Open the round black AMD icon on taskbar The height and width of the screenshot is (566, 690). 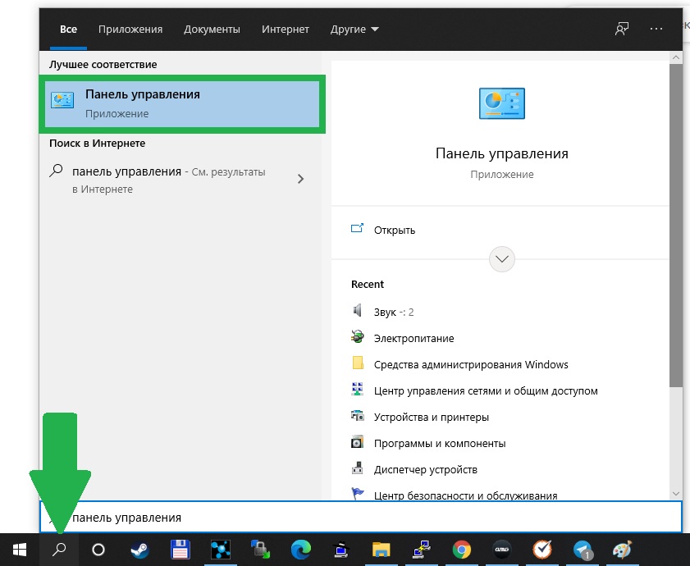click(502, 550)
